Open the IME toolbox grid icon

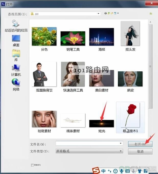(145, 171)
